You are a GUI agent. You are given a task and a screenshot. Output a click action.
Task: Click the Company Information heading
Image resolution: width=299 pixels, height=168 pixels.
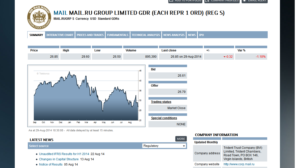(216, 135)
